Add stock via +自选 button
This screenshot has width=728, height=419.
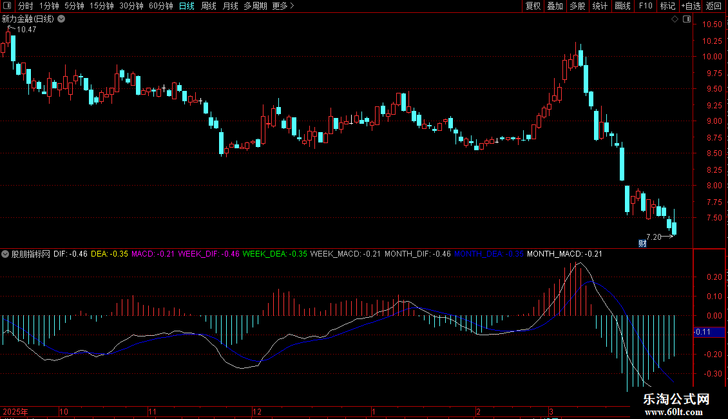pos(691,6)
